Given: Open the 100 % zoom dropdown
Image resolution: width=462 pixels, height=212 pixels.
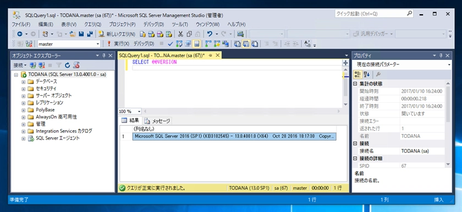Looking at the screenshot, I should click(139, 111).
